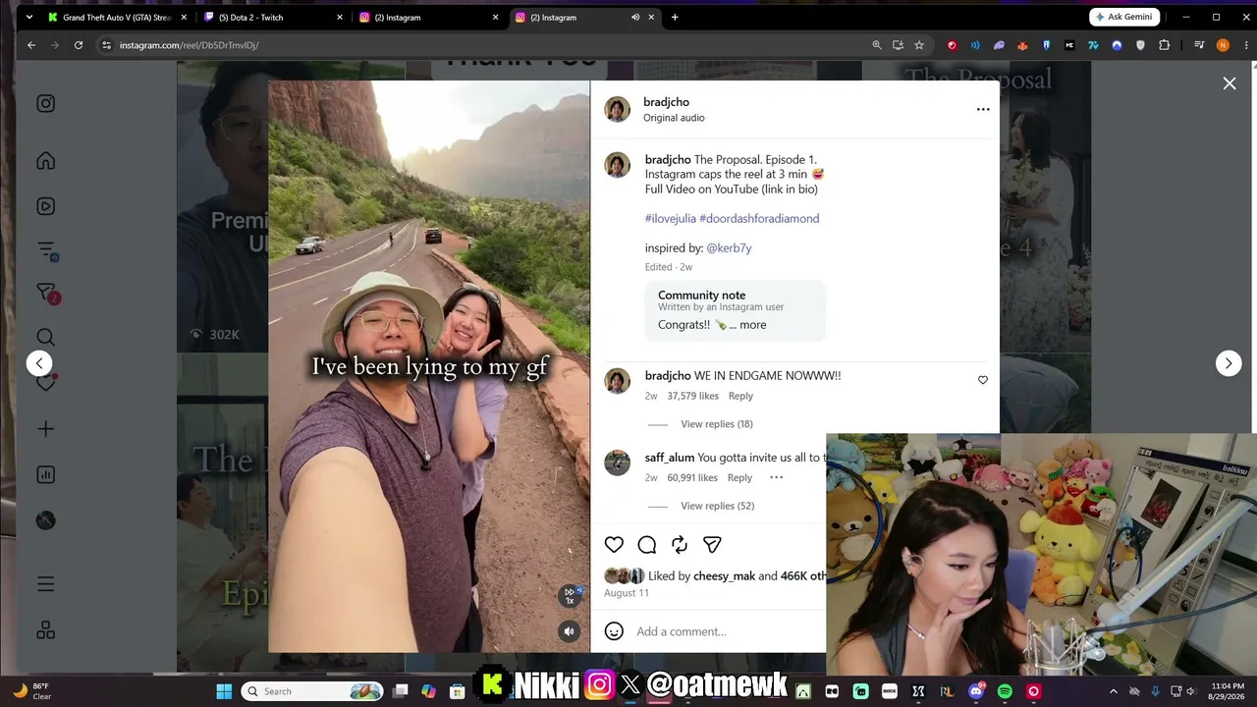Open the @kerb7y profile mention
The image size is (1257, 707).
(729, 248)
